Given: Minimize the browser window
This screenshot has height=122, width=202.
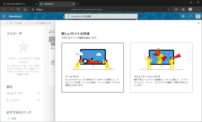Looking at the screenshot, I should 184,3.
